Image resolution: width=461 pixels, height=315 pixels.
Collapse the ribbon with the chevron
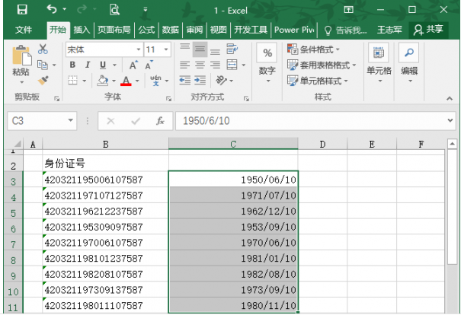(x=450, y=99)
